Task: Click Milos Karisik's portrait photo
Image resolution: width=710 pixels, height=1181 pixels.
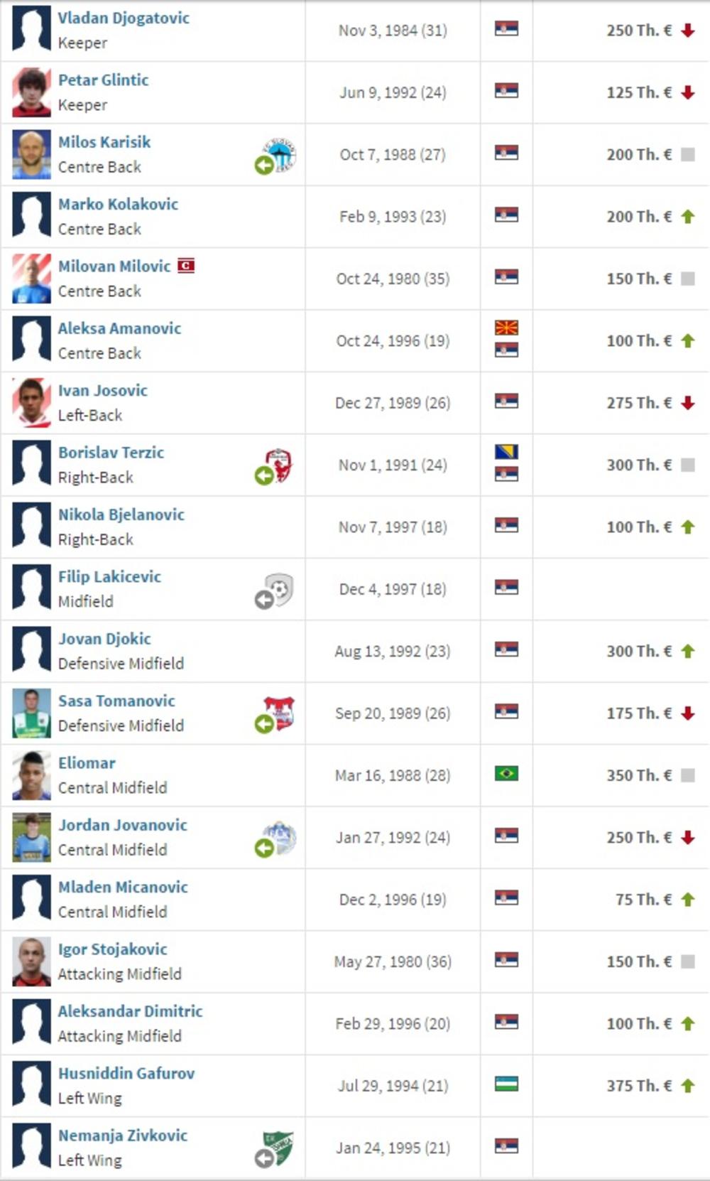Action: tap(32, 154)
